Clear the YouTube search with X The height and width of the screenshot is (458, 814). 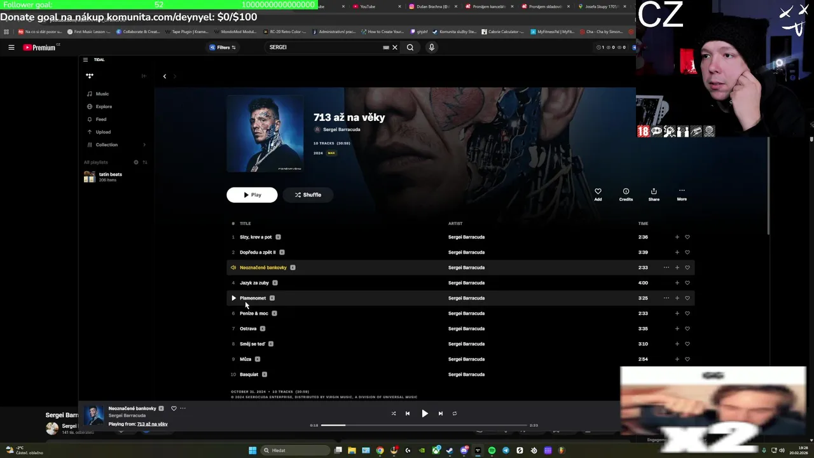coord(394,47)
